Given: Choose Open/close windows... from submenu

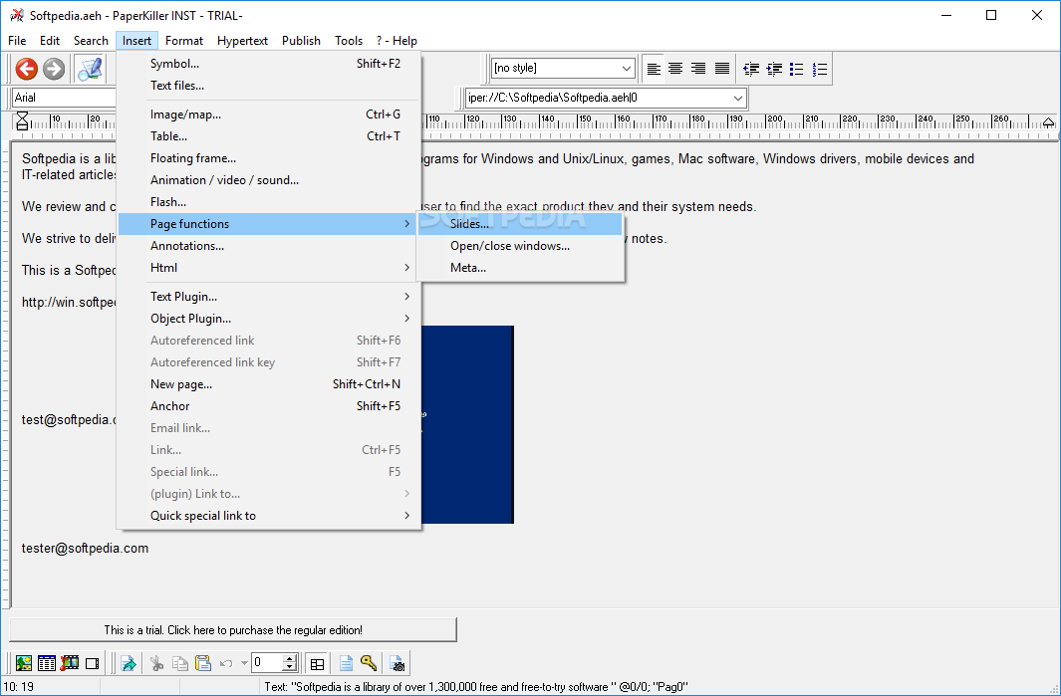Looking at the screenshot, I should 520,246.
